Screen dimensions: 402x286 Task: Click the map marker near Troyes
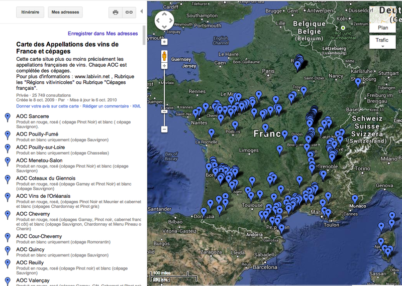pos(304,91)
